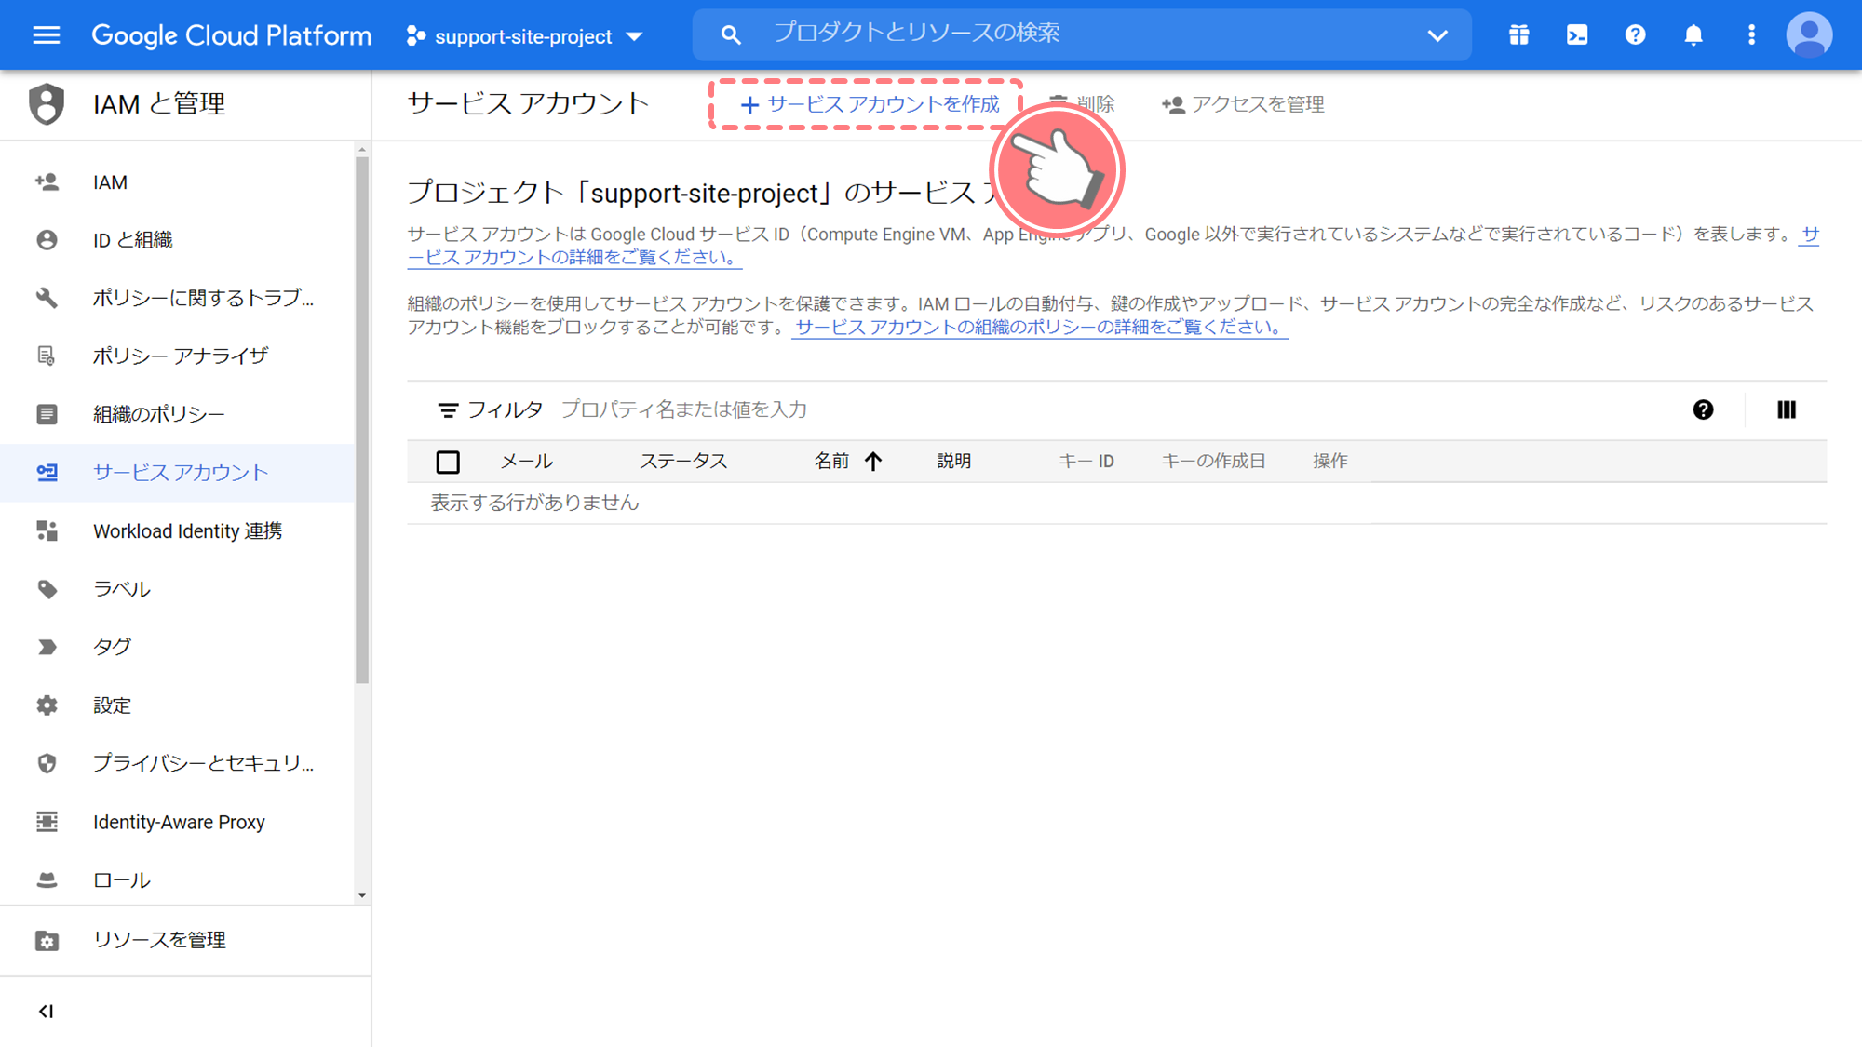Click the sidebar vertical scrollbar
The image size is (1862, 1047).
click(x=362, y=421)
